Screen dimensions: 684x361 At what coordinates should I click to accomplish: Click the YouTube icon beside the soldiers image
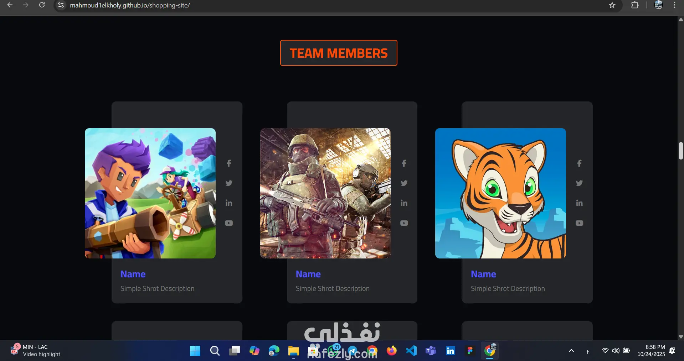404,223
